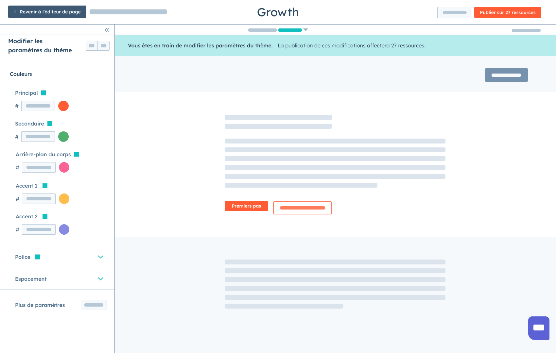
Task: Open the Principal orange color swatch
Action: [63, 106]
